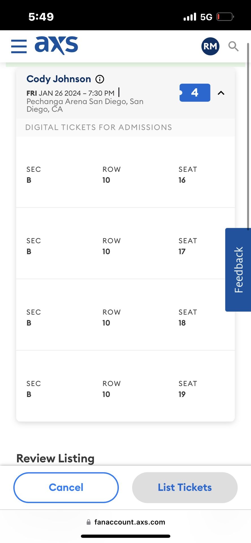
Task: Click the page scrollbar on the right
Action: [248, 136]
